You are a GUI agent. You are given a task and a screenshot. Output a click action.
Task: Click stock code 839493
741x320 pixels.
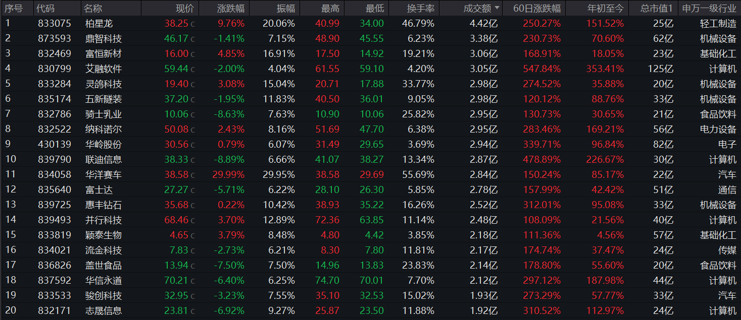point(55,220)
